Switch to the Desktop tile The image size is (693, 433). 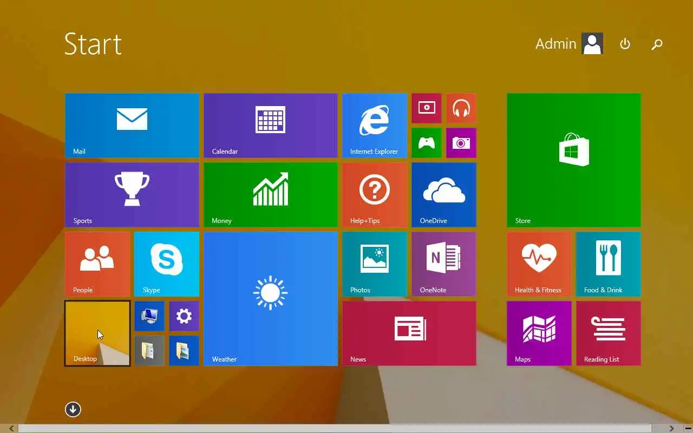point(97,333)
